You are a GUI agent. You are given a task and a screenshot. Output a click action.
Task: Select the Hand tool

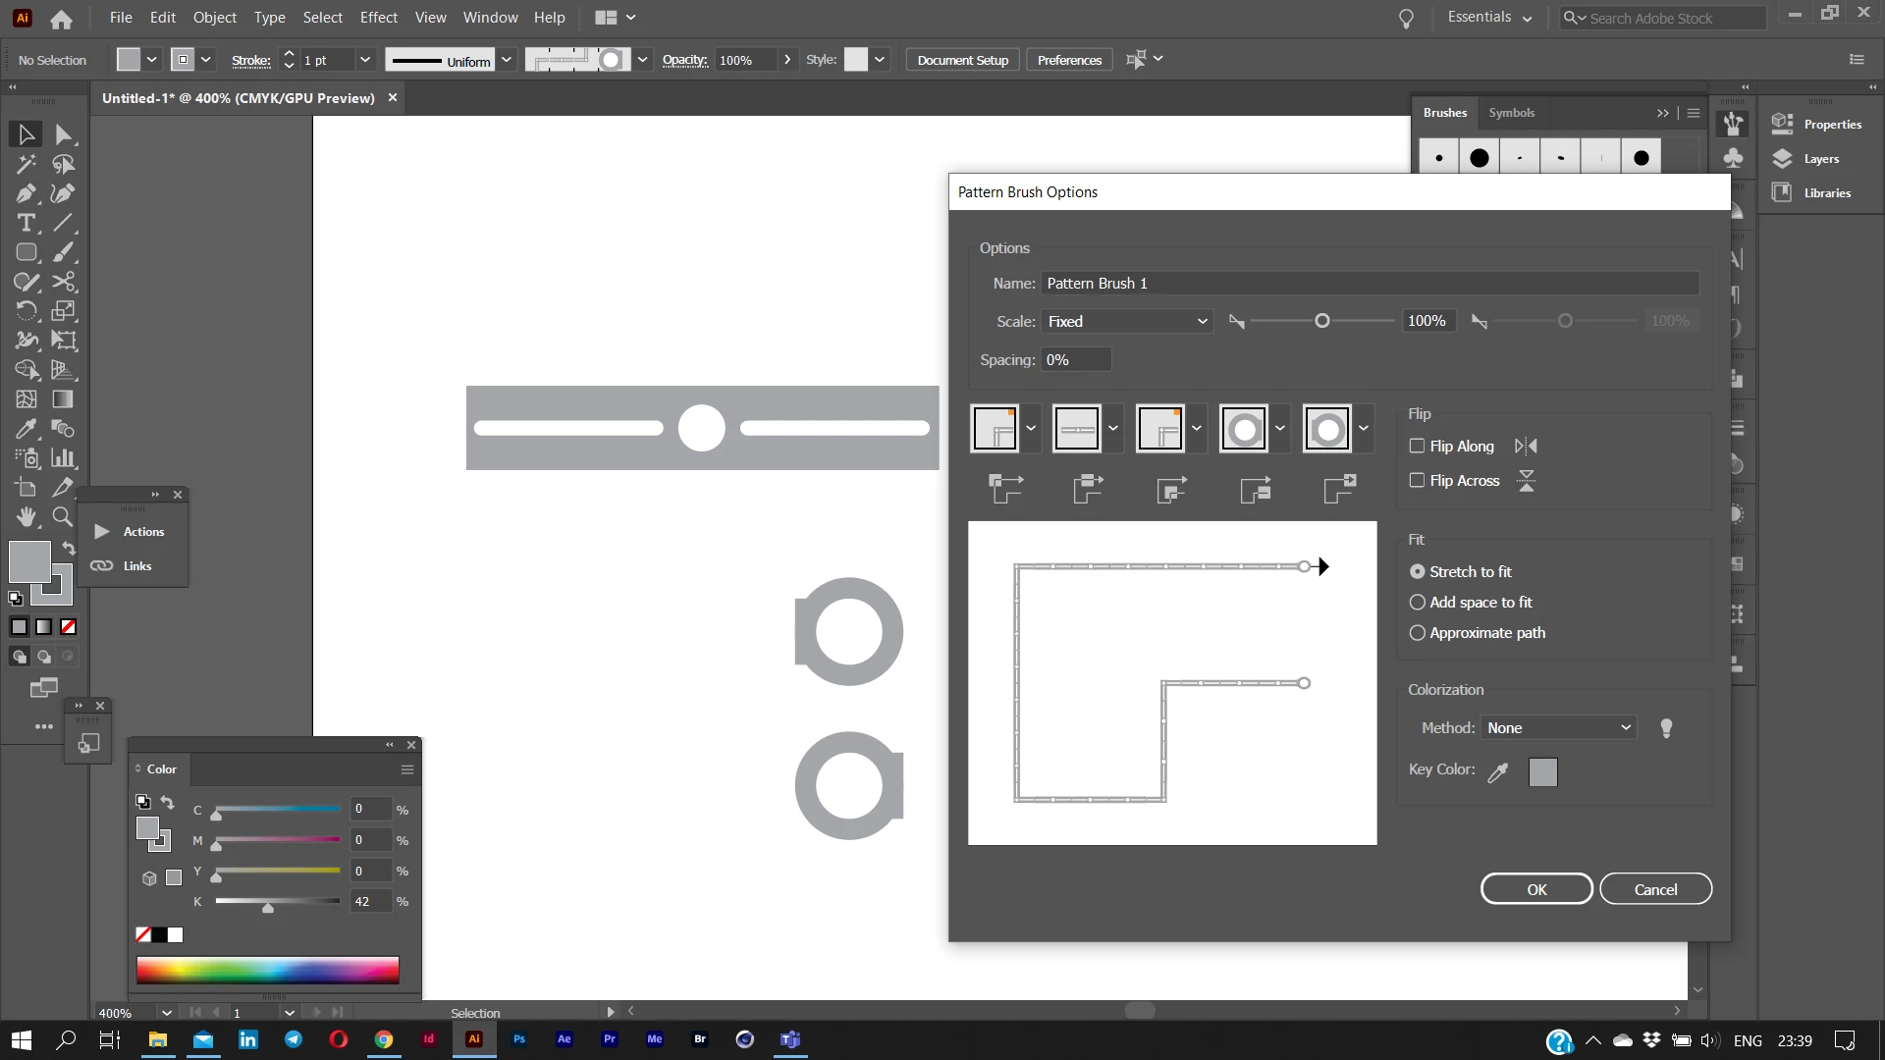point(26,516)
